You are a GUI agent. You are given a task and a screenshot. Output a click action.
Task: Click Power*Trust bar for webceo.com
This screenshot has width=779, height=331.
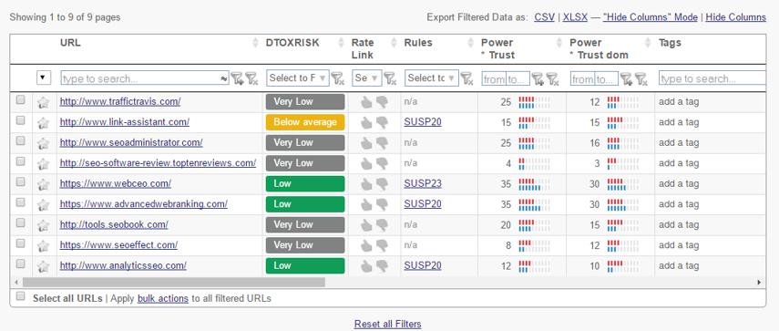pos(534,184)
